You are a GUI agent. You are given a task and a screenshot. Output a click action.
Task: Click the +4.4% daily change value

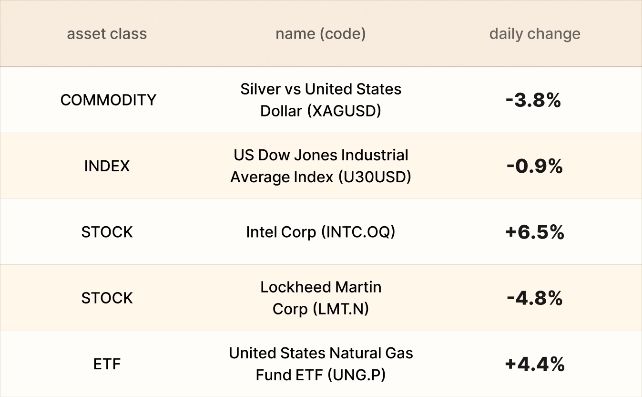tap(535, 365)
